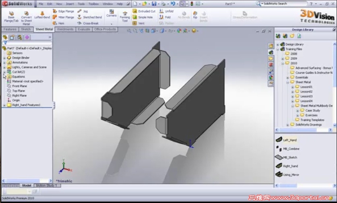
Task: Choose the Lofted-Bend tool
Action: point(42,15)
